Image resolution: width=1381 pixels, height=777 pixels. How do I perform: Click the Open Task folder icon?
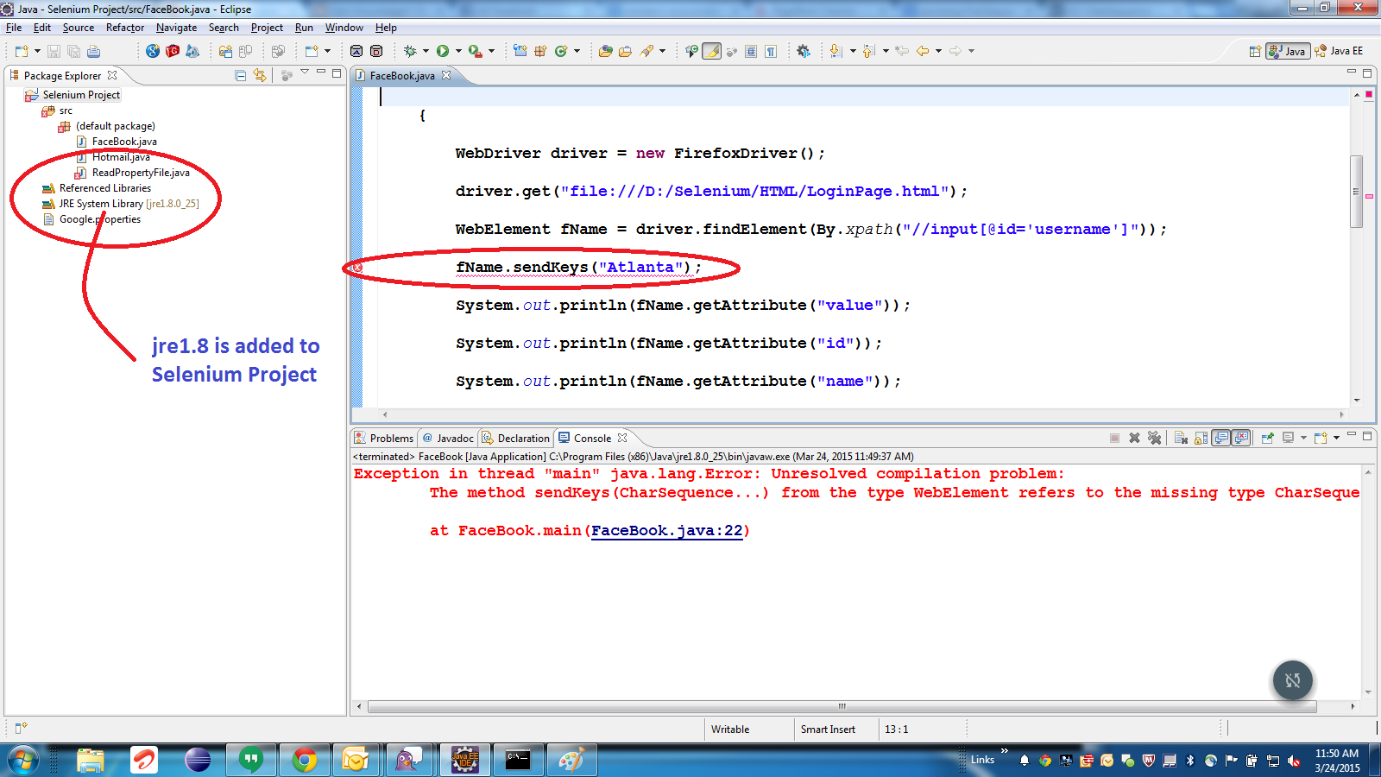[626, 51]
